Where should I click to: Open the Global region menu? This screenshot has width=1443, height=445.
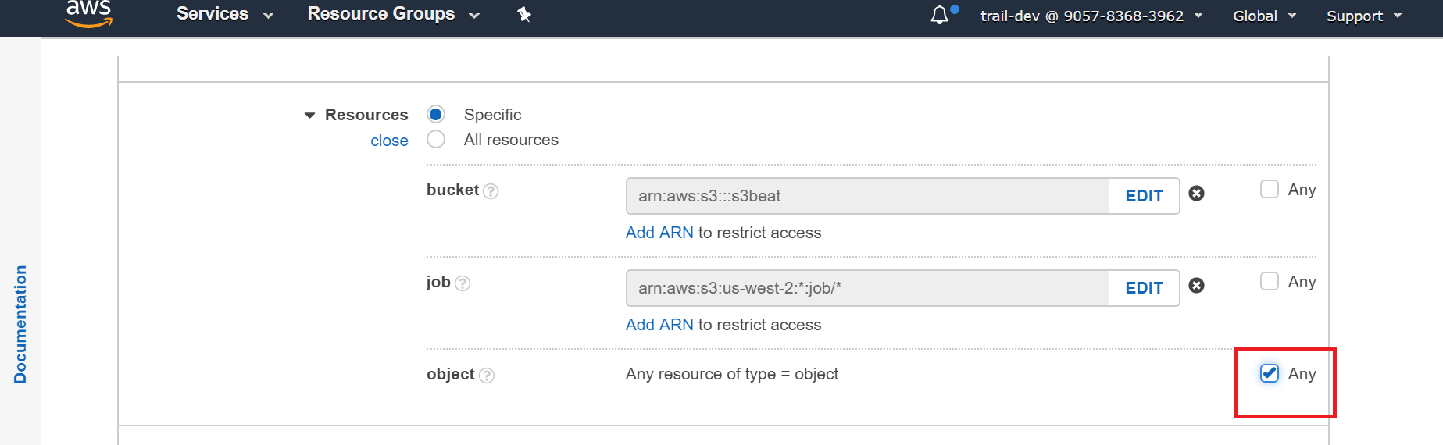click(1264, 16)
